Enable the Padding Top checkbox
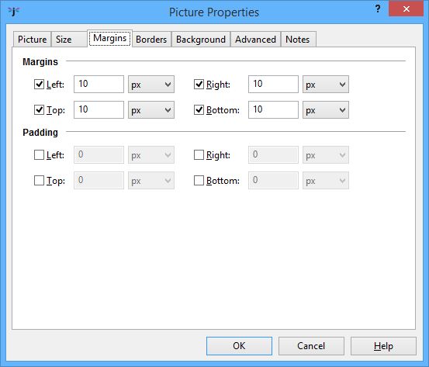Image resolution: width=429 pixels, height=367 pixels. pyautogui.click(x=39, y=181)
